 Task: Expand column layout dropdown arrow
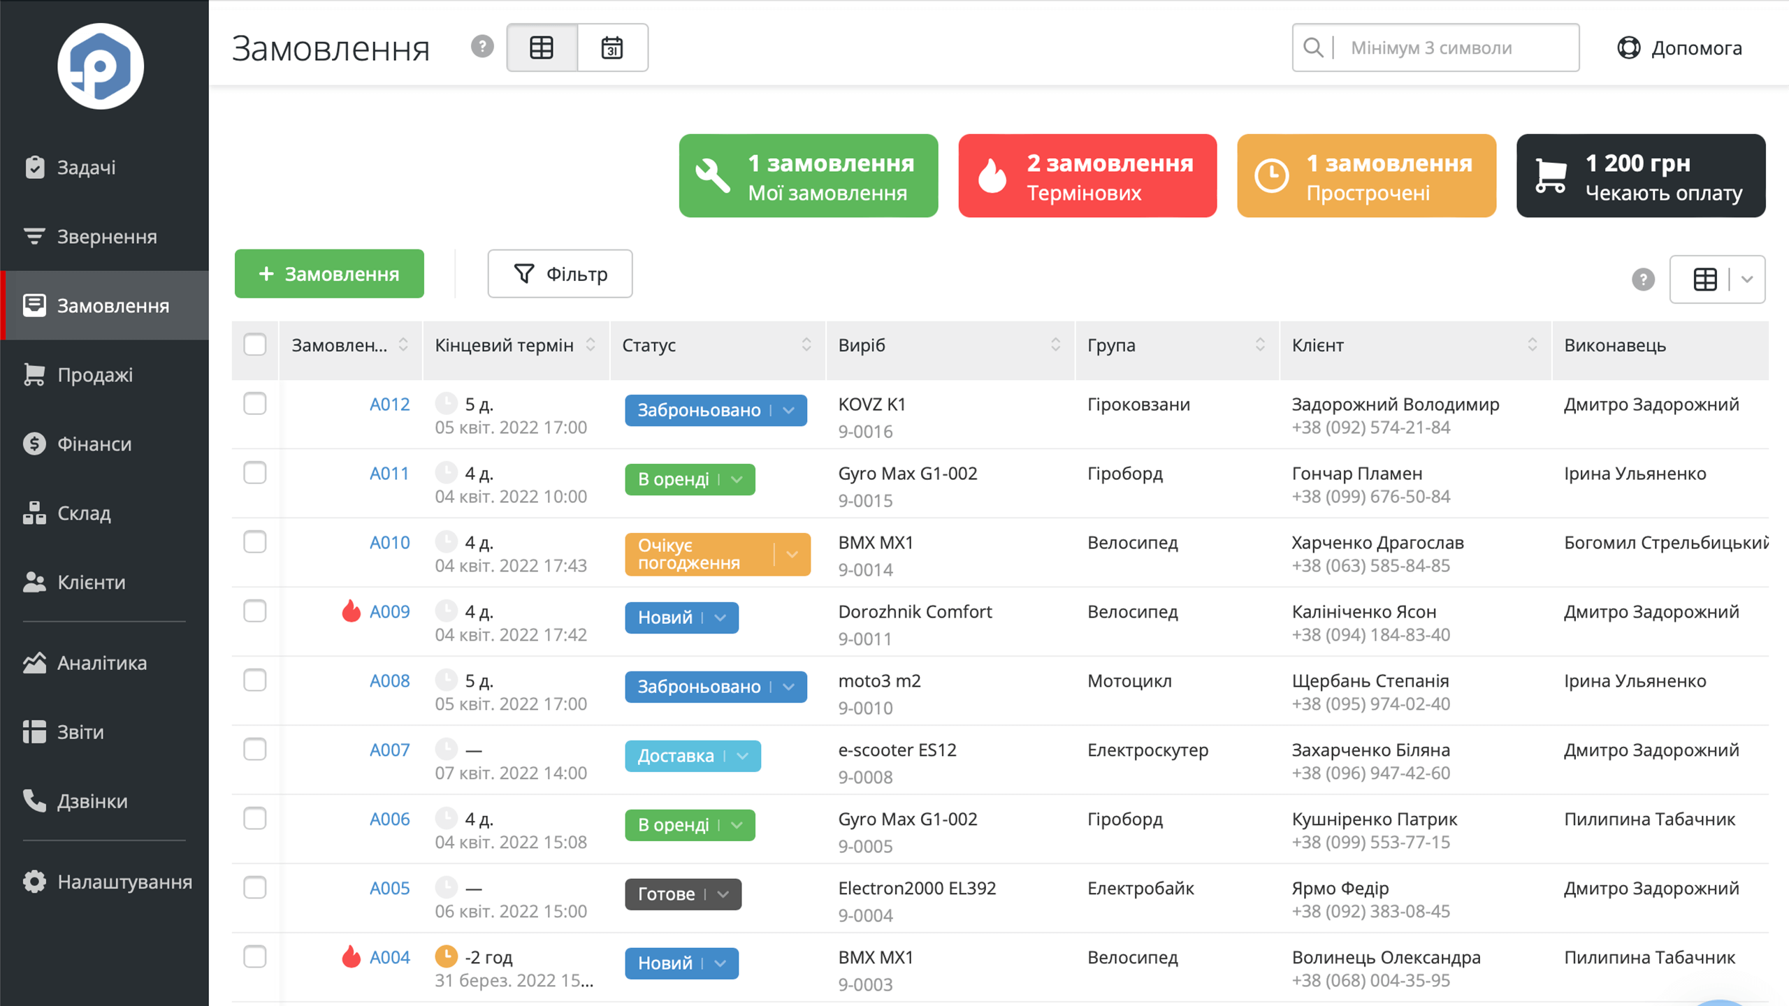tap(1747, 279)
